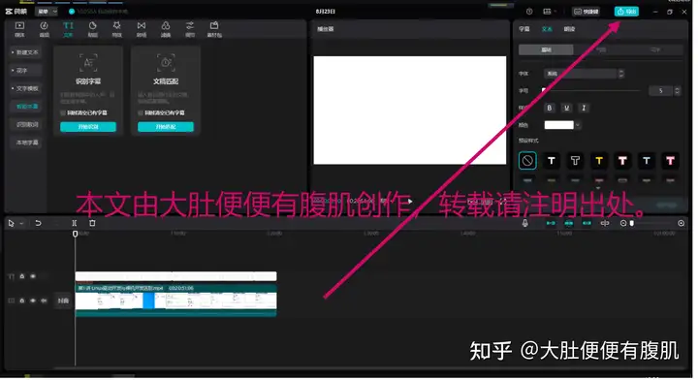Image resolution: width=698 pixels, height=380 pixels.
Task: Mute the main video track audio
Action: pos(44,301)
